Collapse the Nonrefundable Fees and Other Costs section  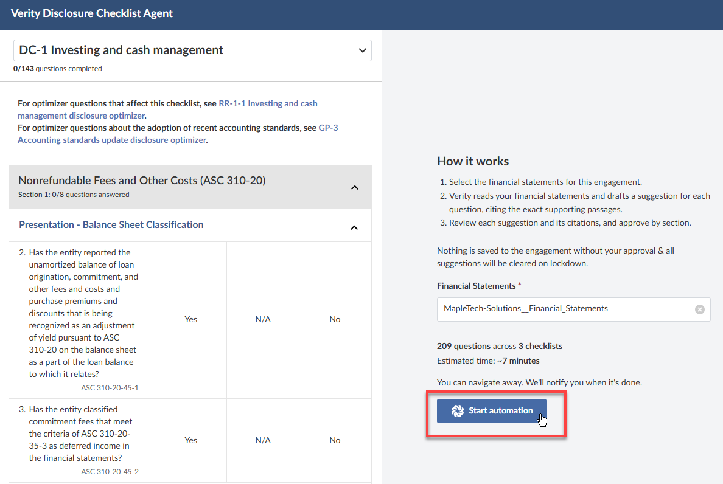[x=355, y=187]
